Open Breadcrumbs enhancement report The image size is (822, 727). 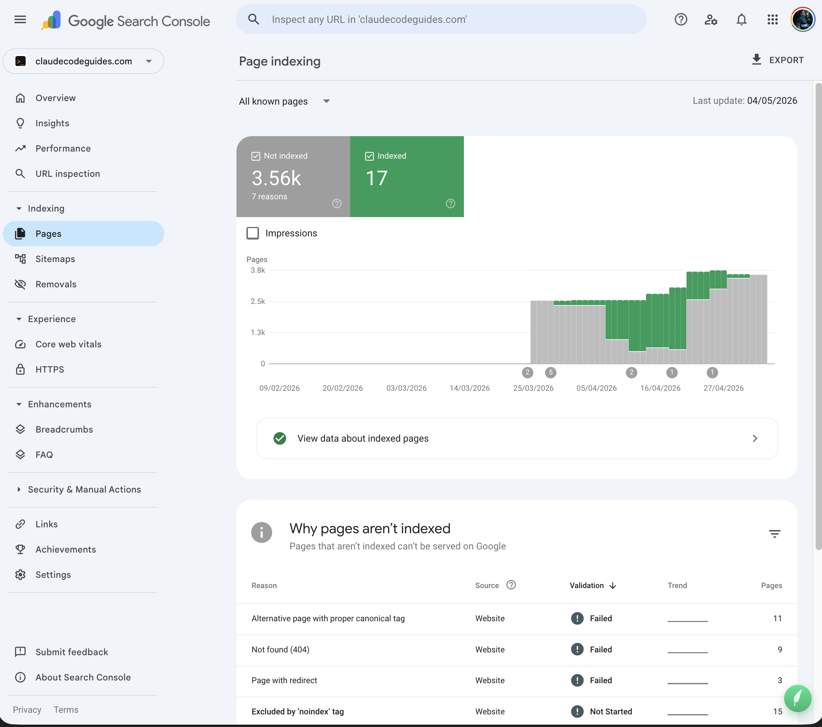coord(84,429)
